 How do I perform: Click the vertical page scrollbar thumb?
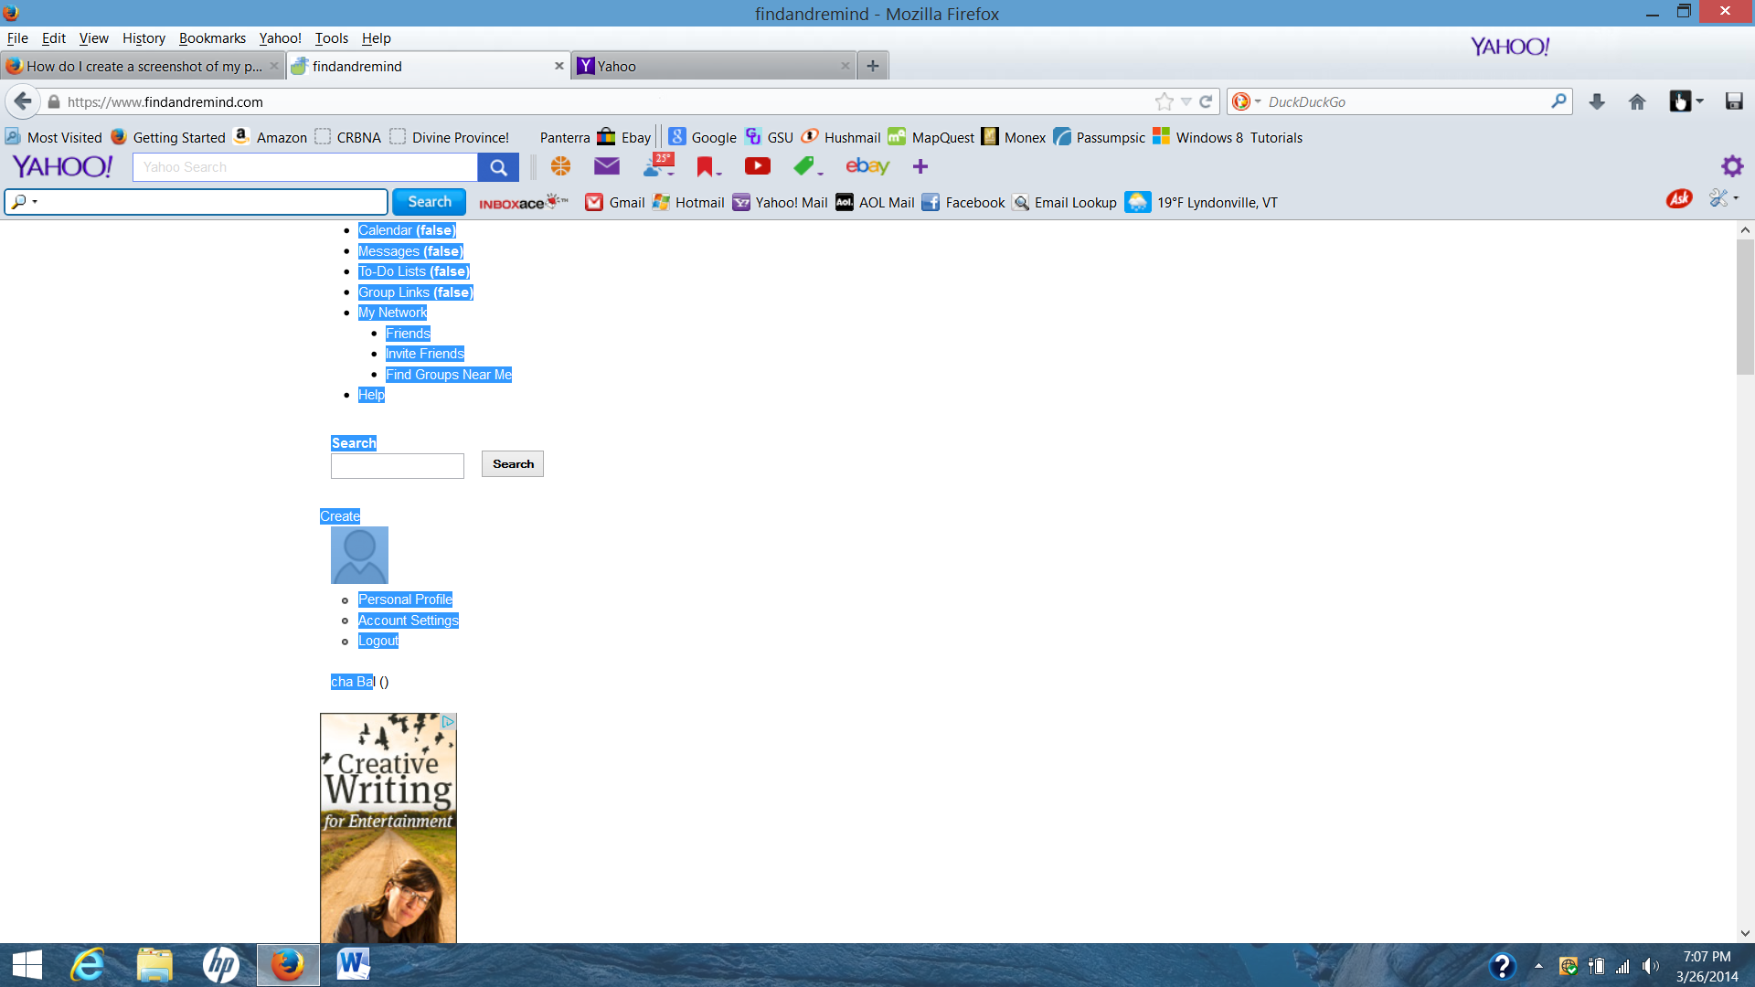coord(1745,306)
